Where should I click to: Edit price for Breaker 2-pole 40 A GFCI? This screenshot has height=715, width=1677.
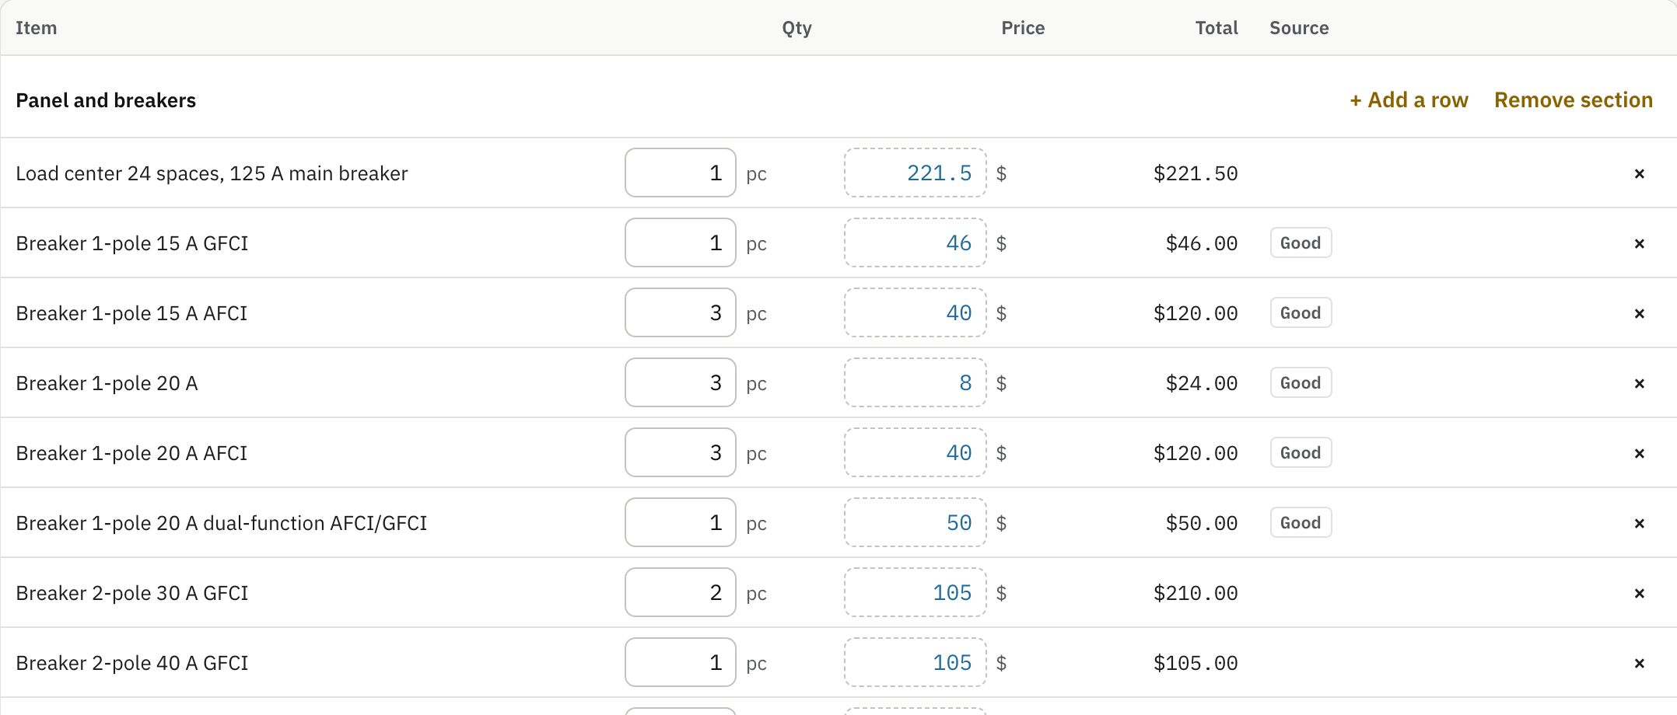(916, 662)
